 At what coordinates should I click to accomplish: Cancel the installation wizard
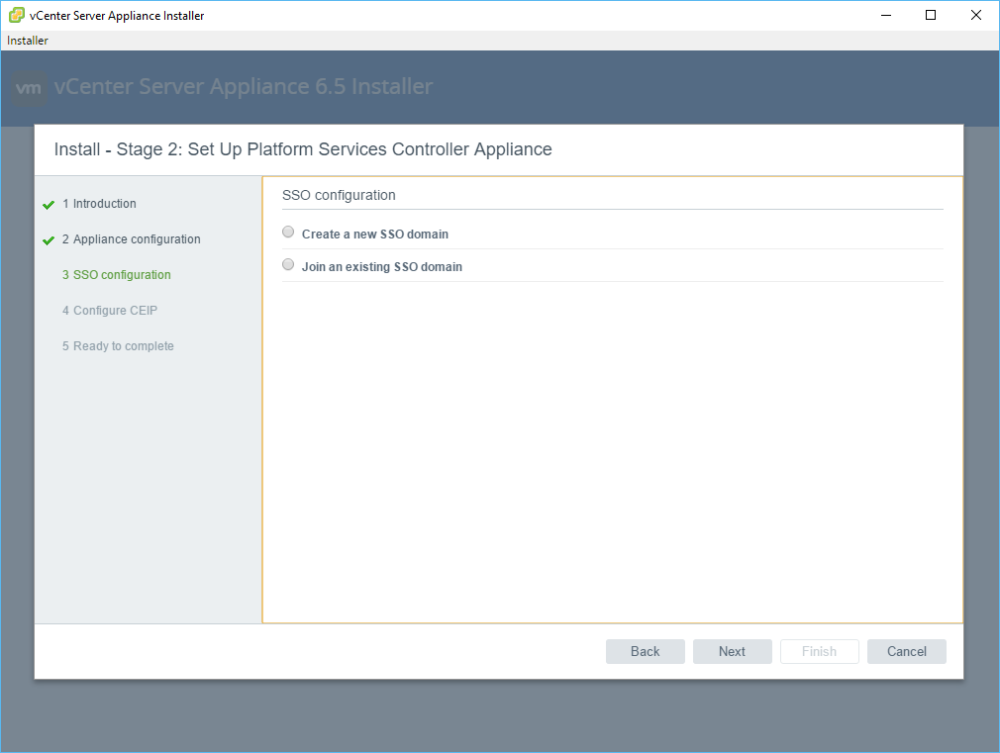point(906,651)
